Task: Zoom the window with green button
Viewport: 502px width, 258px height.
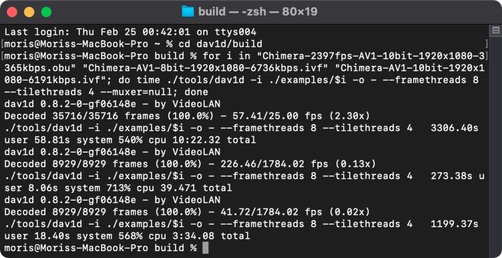Action: pos(47,12)
